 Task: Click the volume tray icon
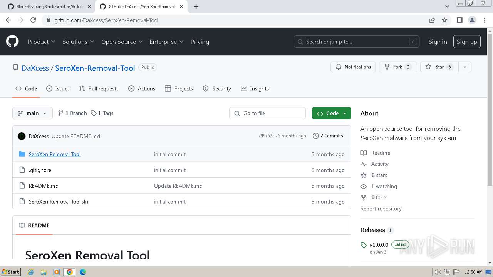[x=438, y=272]
